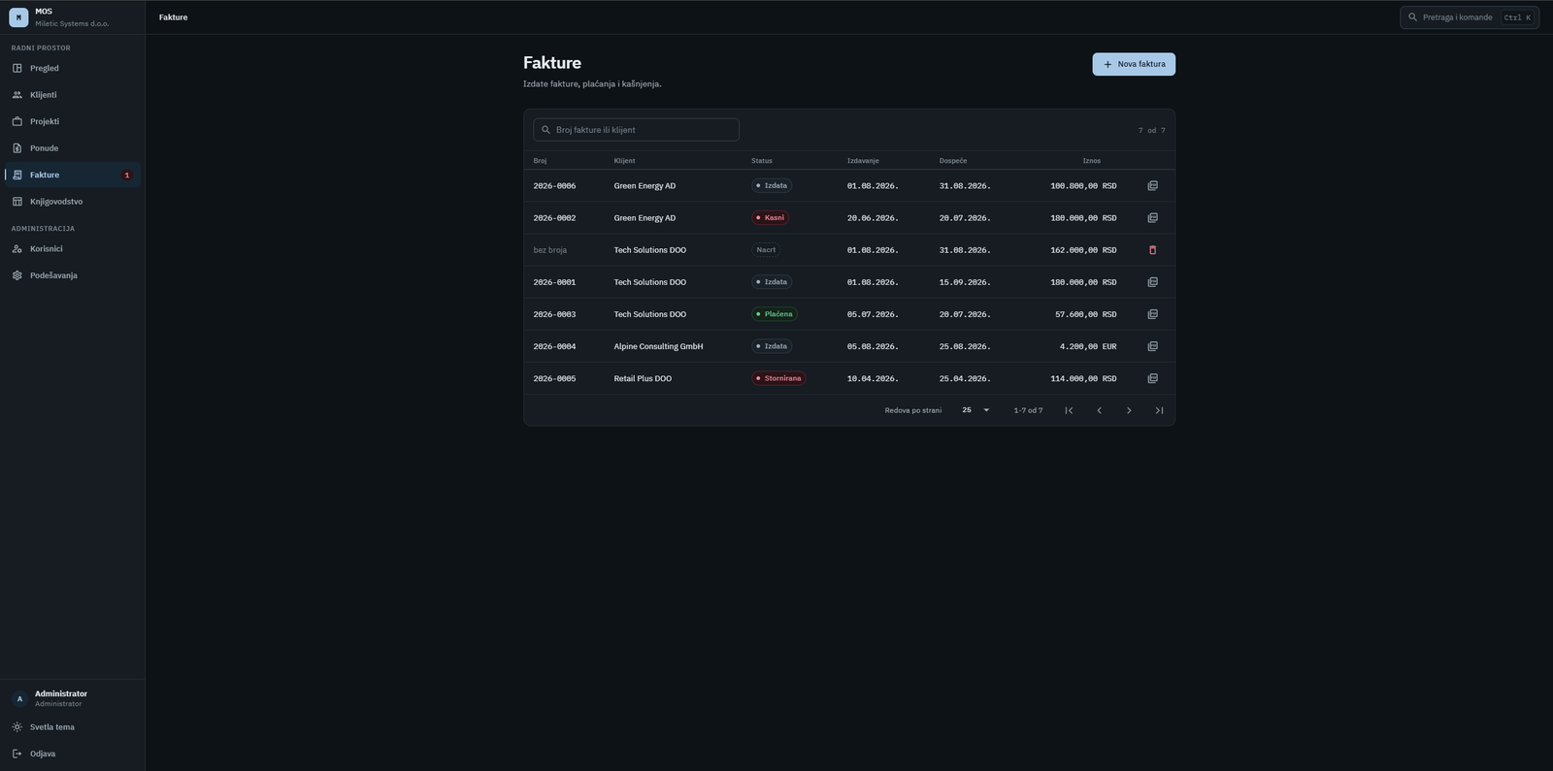
Task: Click due date 15.09.2026.
Action: [x=965, y=282]
